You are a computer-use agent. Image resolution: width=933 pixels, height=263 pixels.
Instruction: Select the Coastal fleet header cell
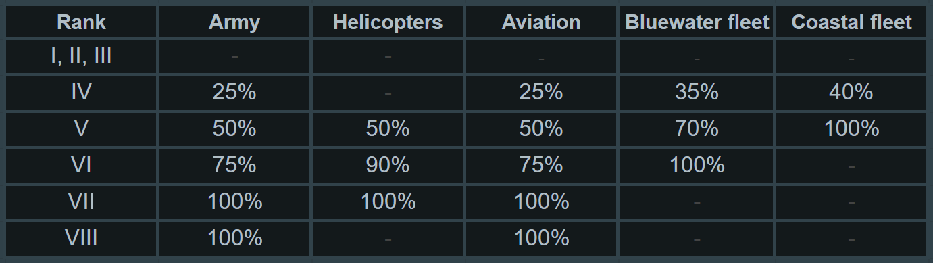tap(851, 22)
